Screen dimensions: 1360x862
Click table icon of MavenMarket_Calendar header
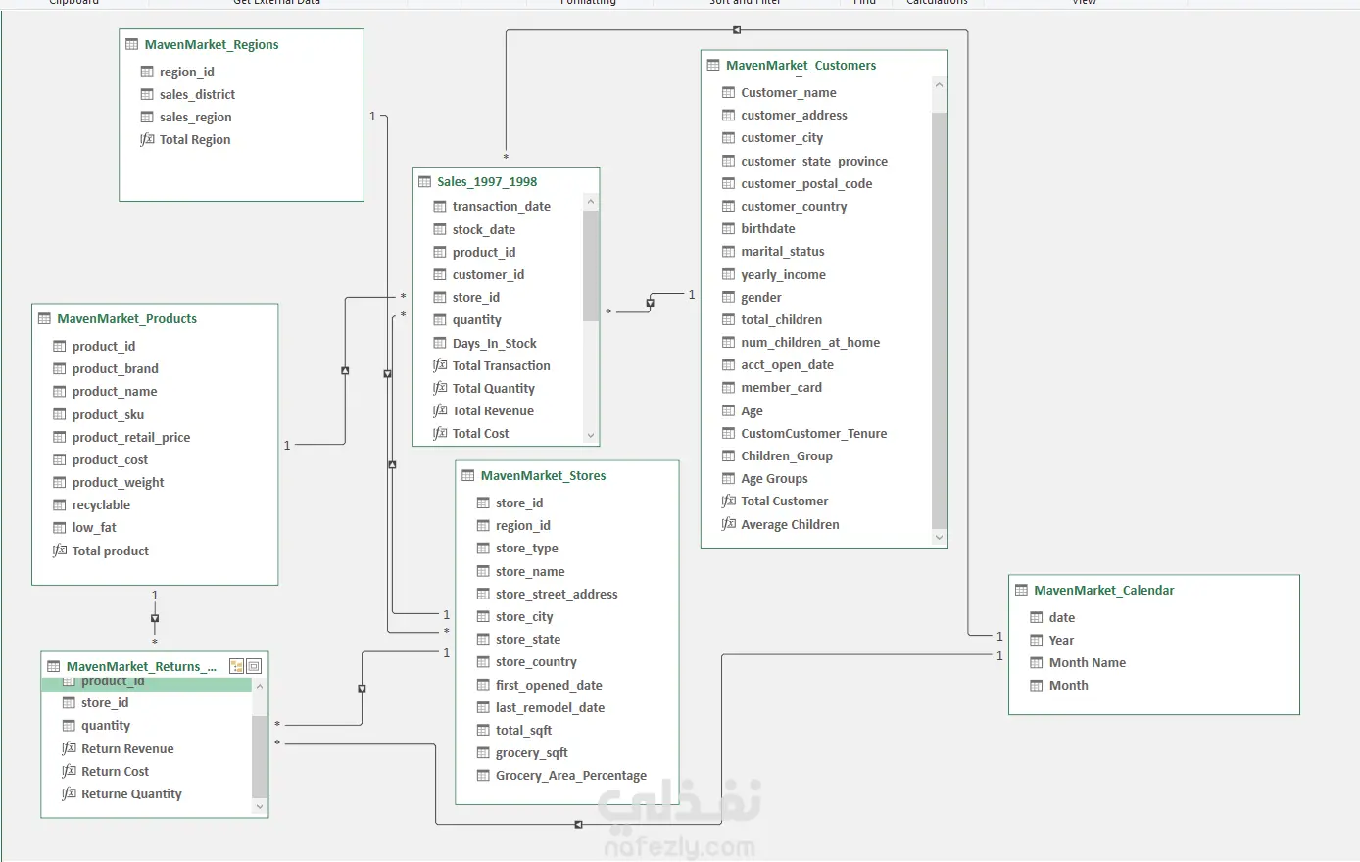(x=1021, y=590)
